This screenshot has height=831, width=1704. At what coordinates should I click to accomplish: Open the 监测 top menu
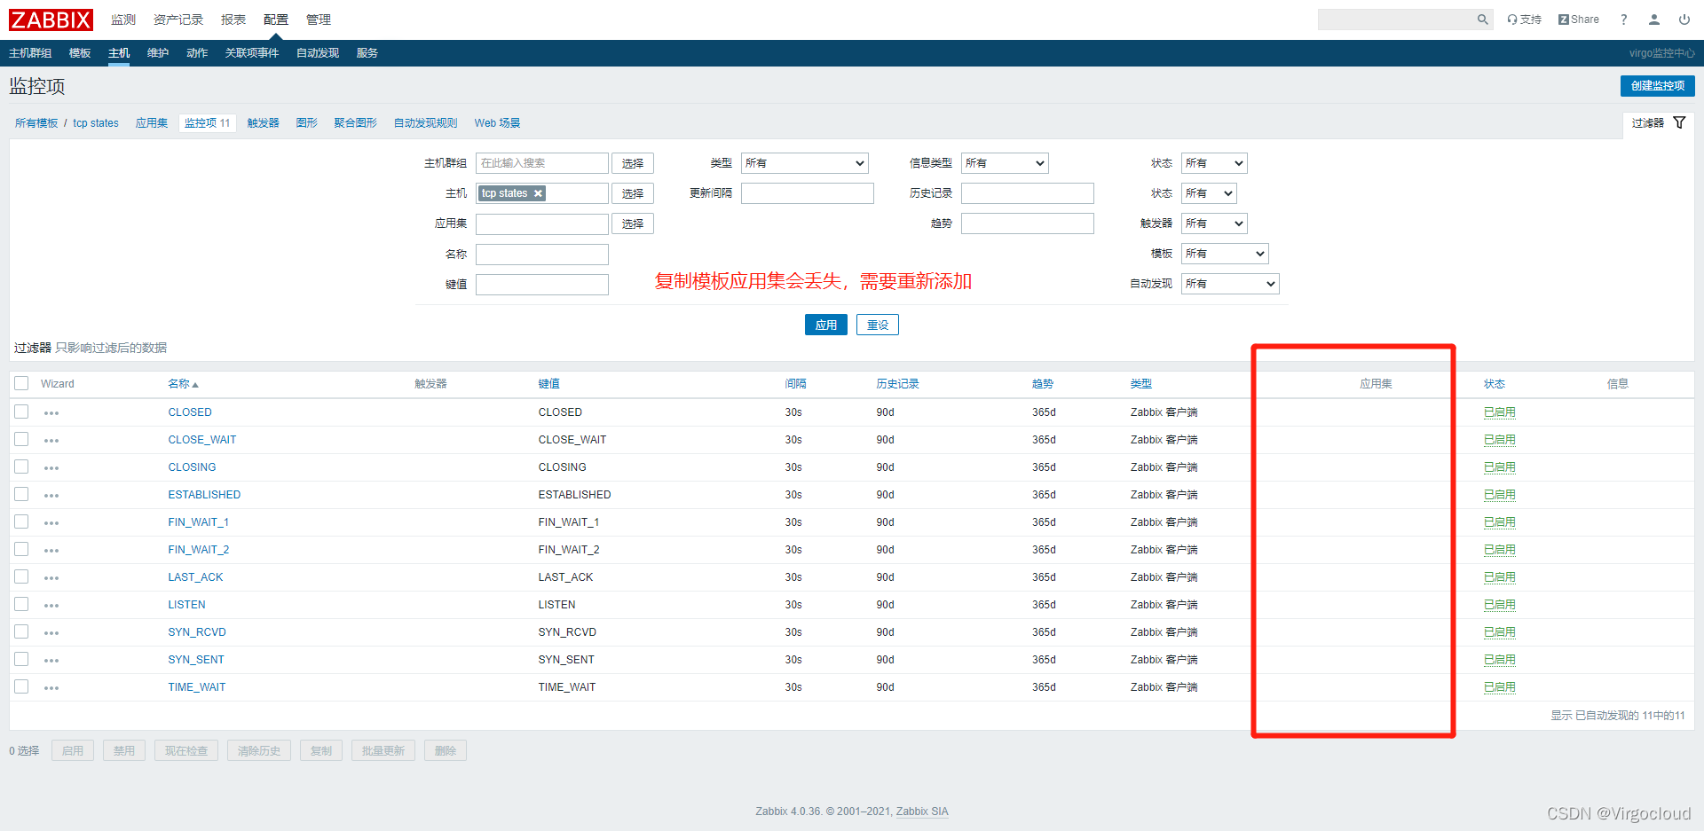pyautogui.click(x=123, y=20)
